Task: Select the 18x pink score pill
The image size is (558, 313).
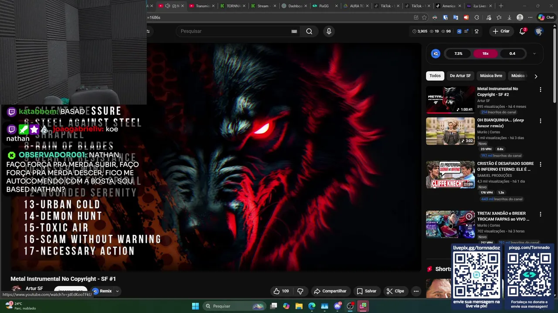Action: (485, 53)
